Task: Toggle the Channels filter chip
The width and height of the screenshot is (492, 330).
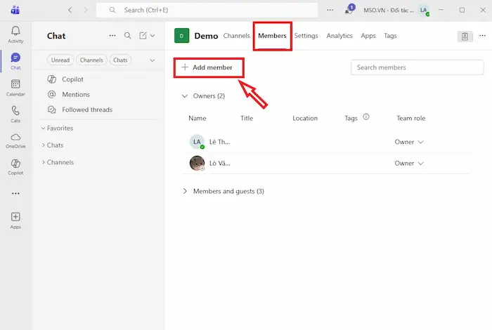Action: tap(91, 60)
